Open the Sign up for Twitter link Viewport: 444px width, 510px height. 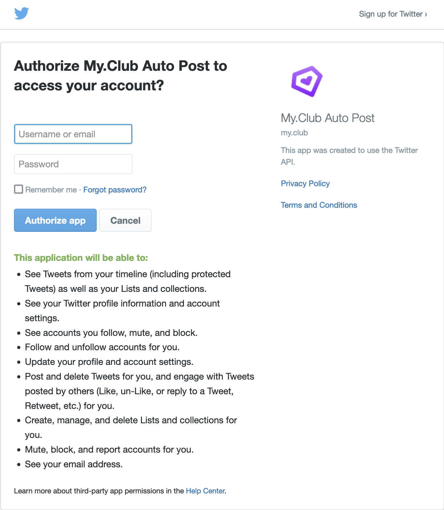(393, 14)
